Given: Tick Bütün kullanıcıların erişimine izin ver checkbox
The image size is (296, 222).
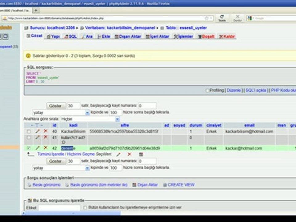Looking at the screenshot, I should click(x=85, y=208).
